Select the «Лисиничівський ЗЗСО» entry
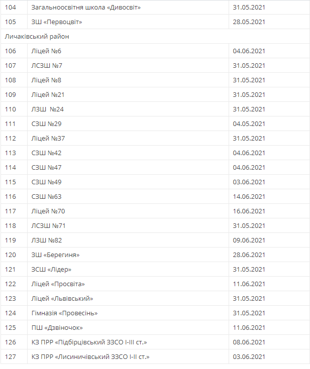The image size is (310, 369). pos(90,357)
